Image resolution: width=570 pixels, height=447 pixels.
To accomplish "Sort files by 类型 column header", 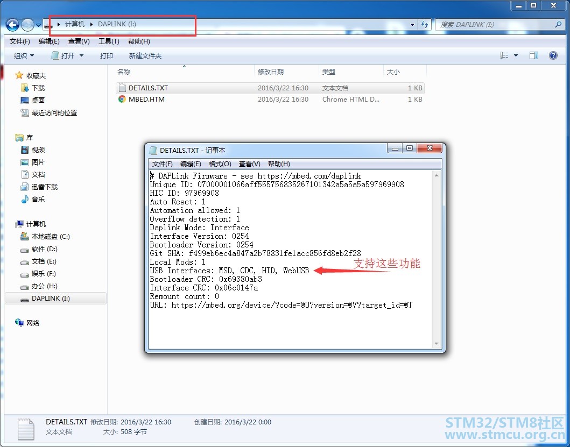I will [x=351, y=72].
